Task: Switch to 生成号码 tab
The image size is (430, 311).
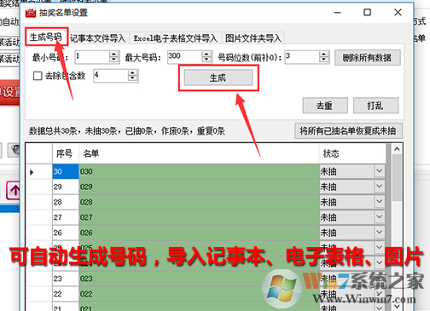Action: pyautogui.click(x=46, y=37)
